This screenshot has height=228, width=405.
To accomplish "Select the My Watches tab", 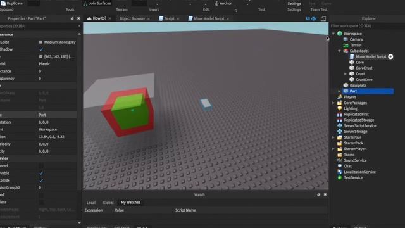I will tap(130, 203).
